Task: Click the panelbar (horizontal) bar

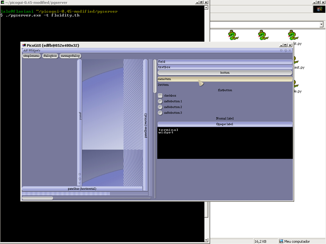Action: (82, 189)
